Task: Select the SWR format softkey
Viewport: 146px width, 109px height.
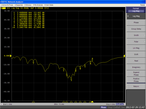Action: 136,54
